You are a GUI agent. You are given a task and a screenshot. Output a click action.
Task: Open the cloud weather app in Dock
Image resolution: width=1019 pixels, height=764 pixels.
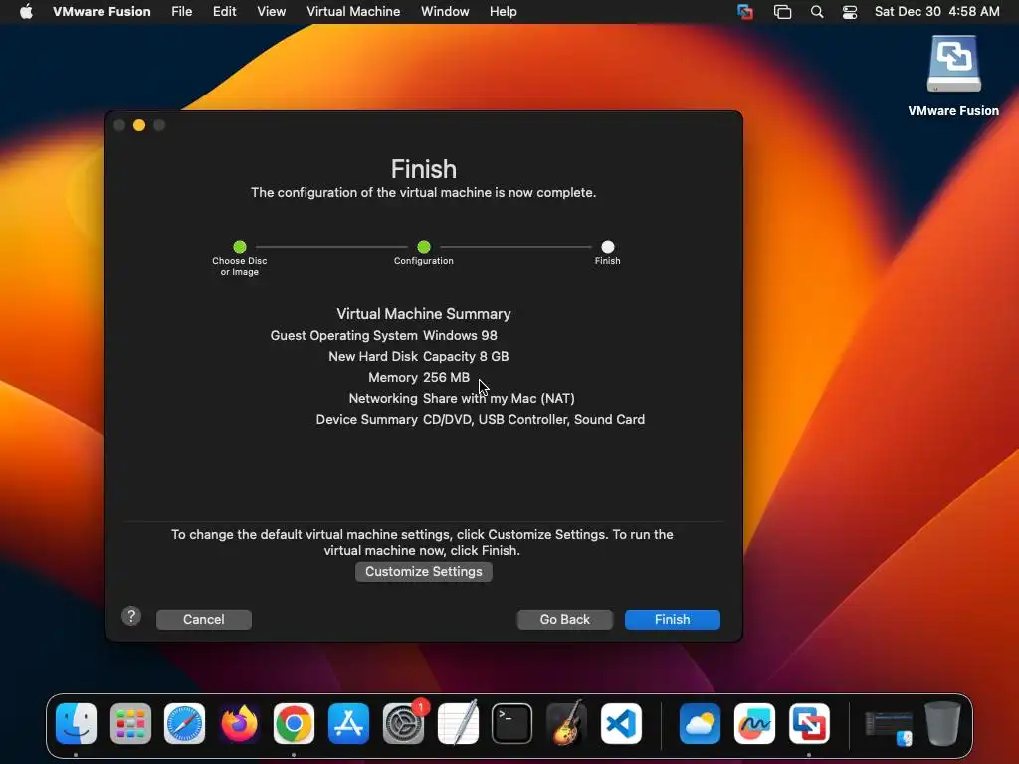pos(700,723)
